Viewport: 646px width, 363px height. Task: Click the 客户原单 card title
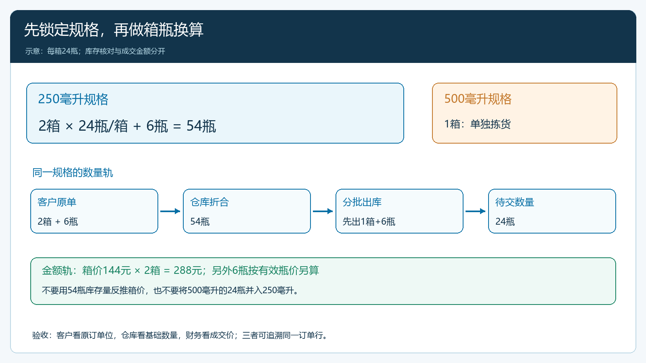pyautogui.click(x=57, y=202)
